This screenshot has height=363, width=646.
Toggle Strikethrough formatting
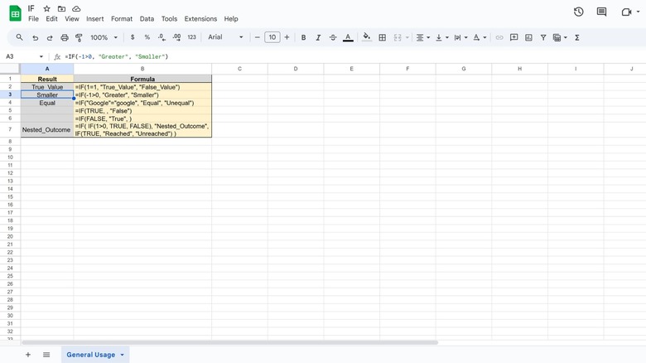[333, 37]
